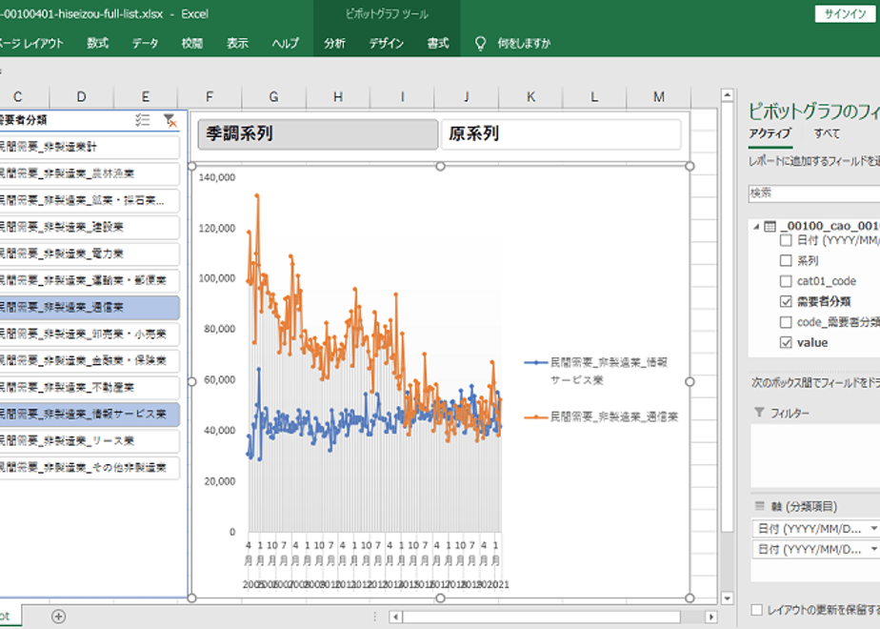Select slicer item 民間需要_非製造業_リース業

tap(89, 441)
